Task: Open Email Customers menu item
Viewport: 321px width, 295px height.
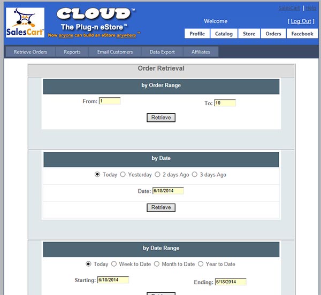Action: pyautogui.click(x=115, y=52)
